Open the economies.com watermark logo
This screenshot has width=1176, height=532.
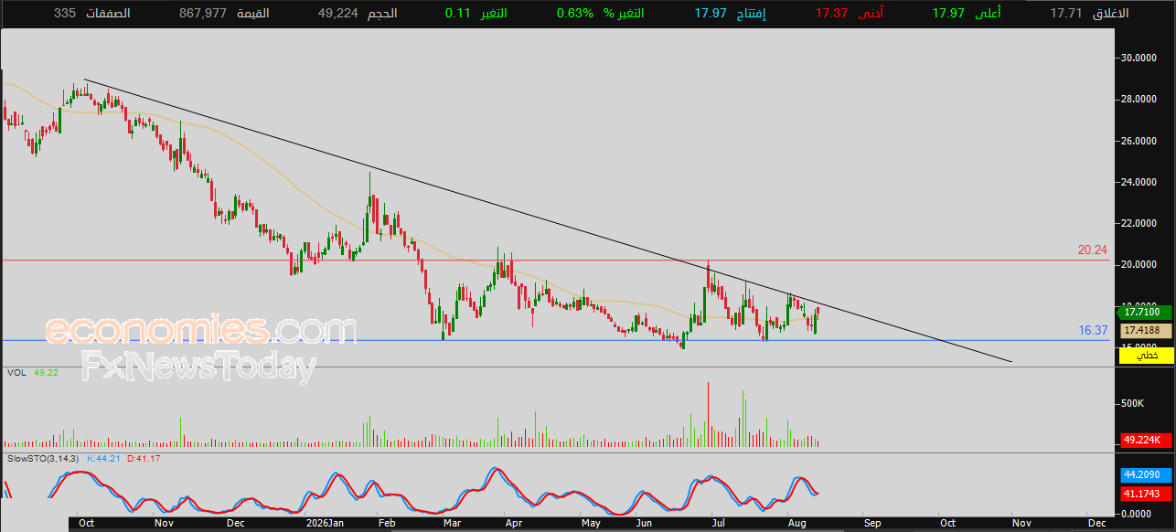tap(201, 329)
